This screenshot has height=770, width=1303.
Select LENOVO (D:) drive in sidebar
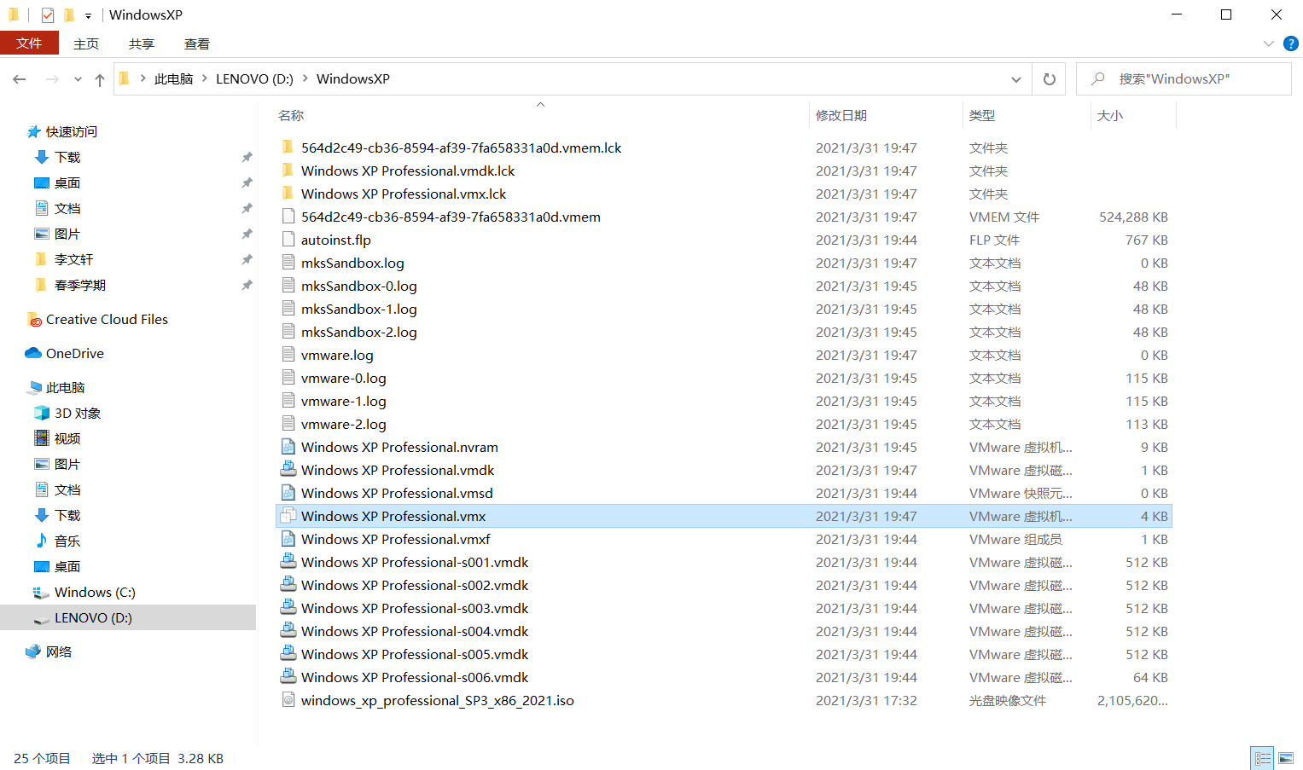(x=93, y=618)
